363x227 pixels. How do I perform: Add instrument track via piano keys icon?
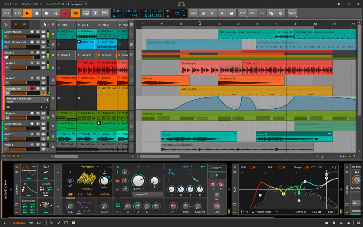203,13
